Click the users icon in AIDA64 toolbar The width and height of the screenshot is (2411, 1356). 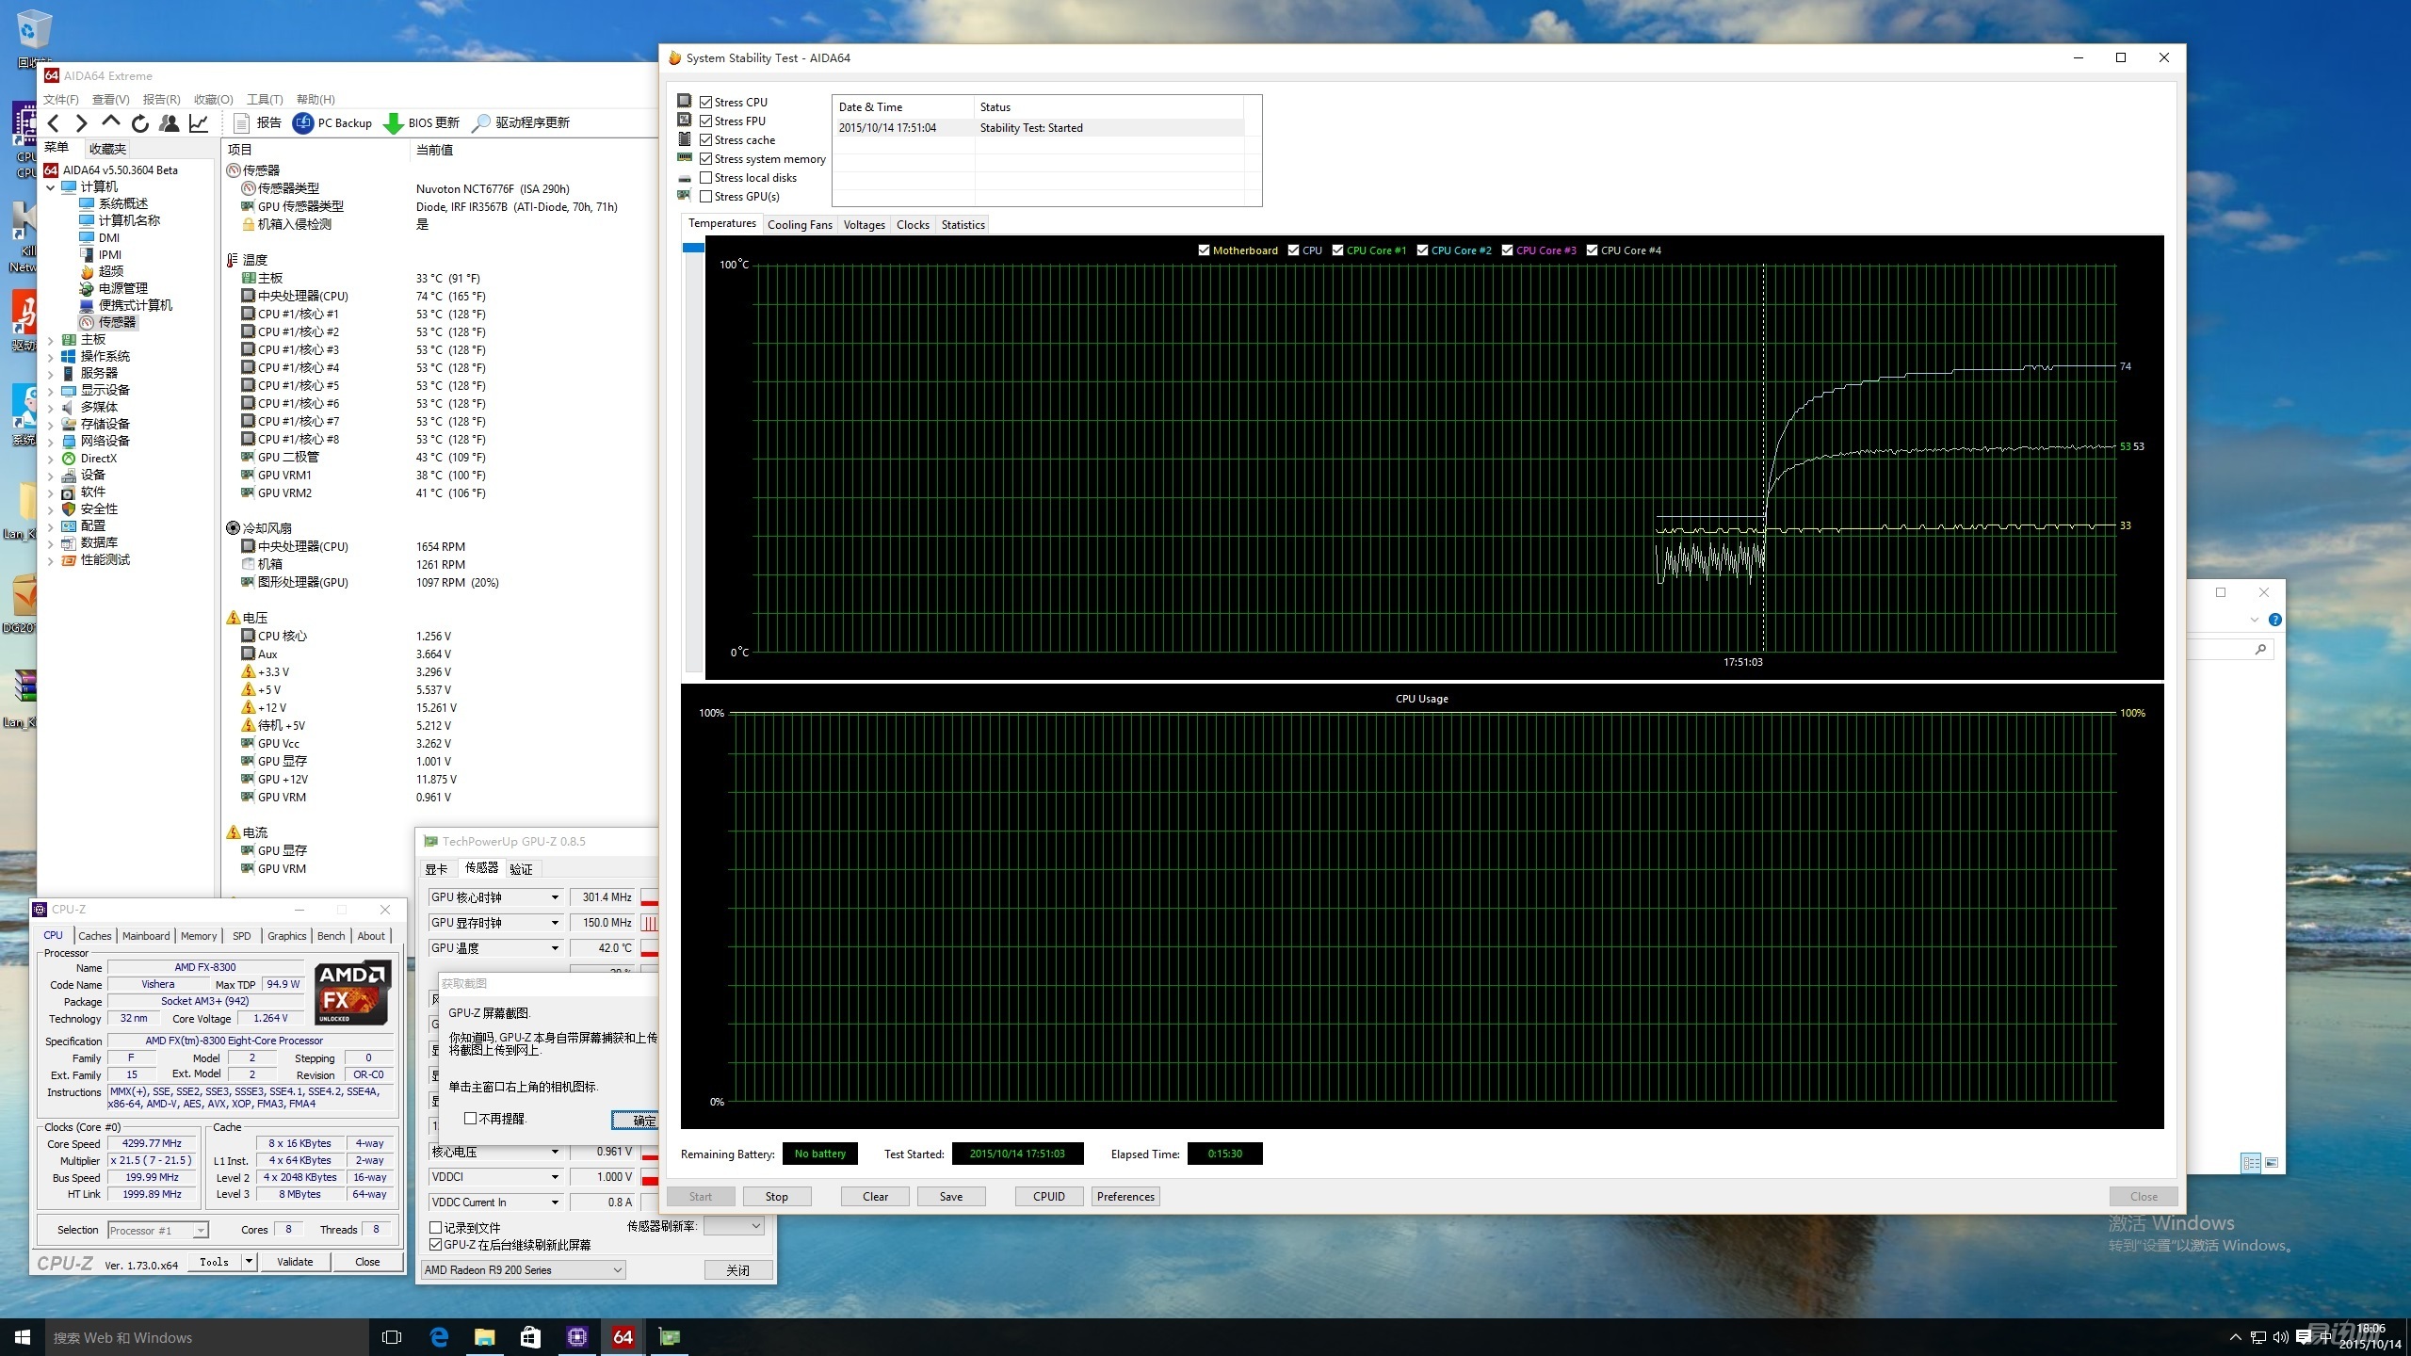coord(170,123)
